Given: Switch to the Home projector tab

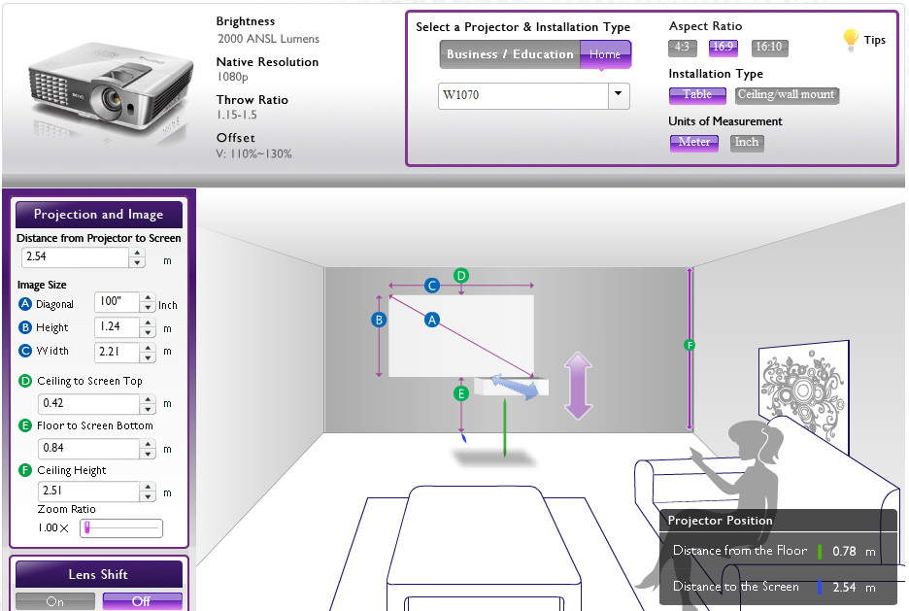Looking at the screenshot, I should (x=605, y=54).
